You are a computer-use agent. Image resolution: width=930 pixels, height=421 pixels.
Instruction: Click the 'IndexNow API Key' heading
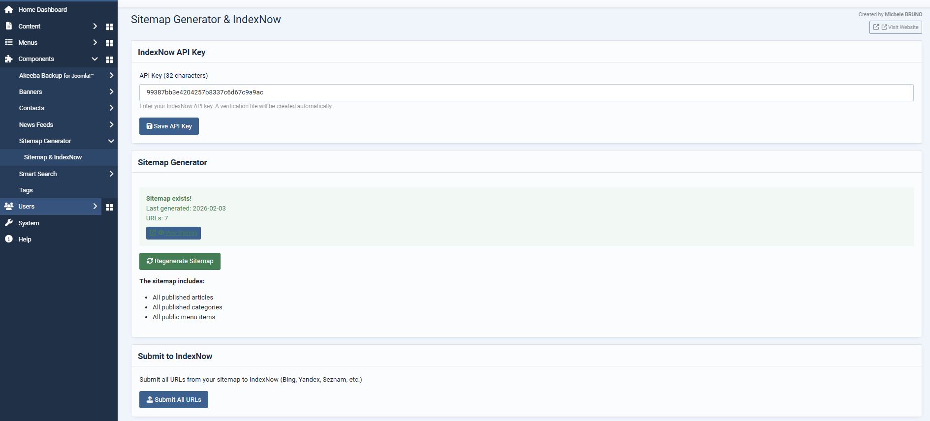(x=171, y=52)
